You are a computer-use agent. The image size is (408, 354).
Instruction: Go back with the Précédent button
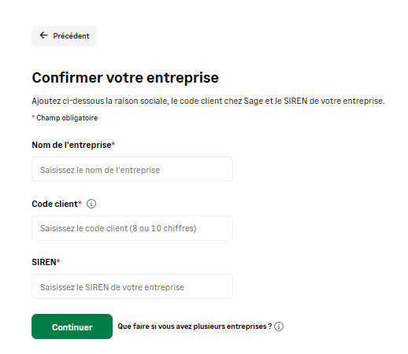(64, 36)
